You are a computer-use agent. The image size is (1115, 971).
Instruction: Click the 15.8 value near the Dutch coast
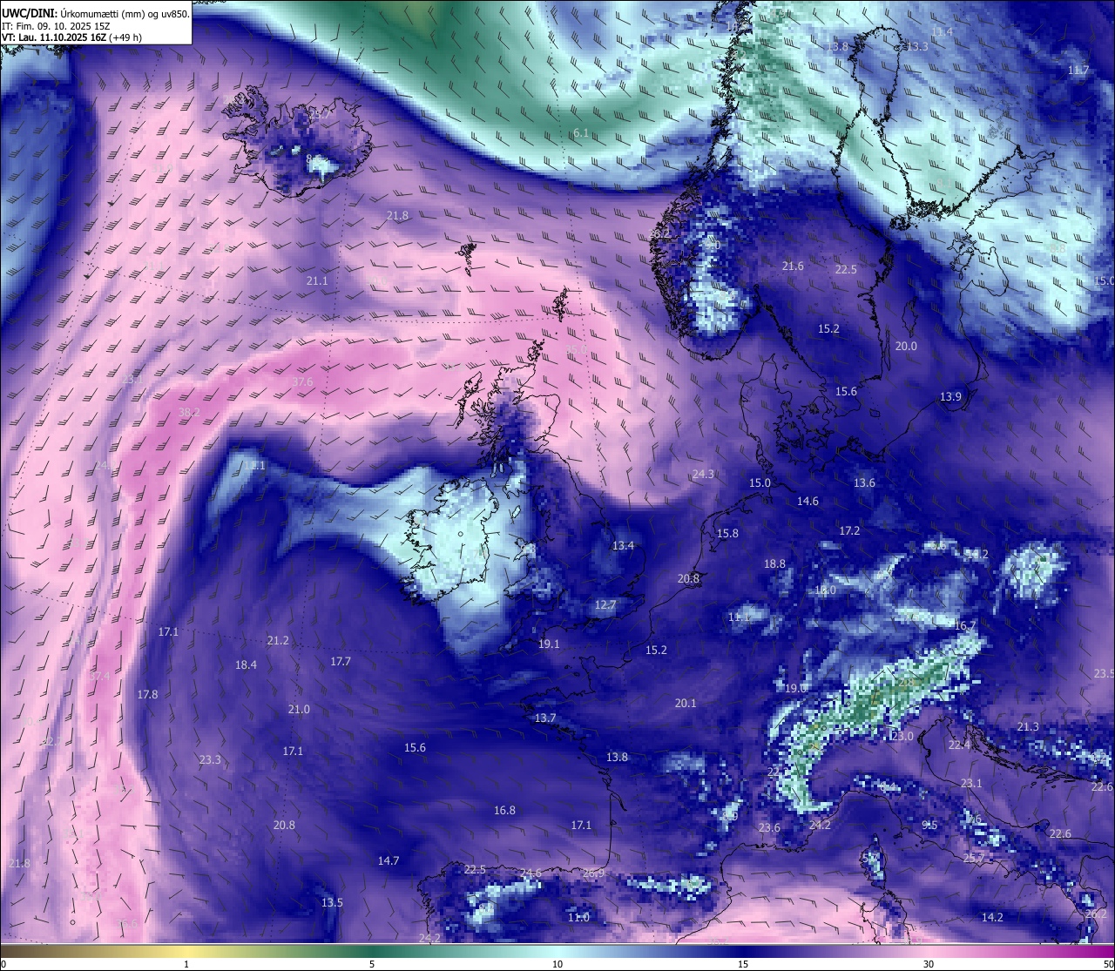click(727, 533)
